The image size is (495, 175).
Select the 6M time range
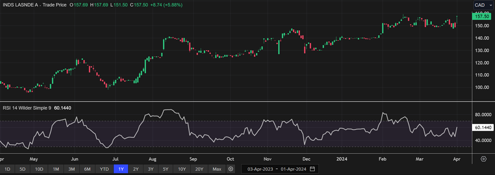point(87,169)
